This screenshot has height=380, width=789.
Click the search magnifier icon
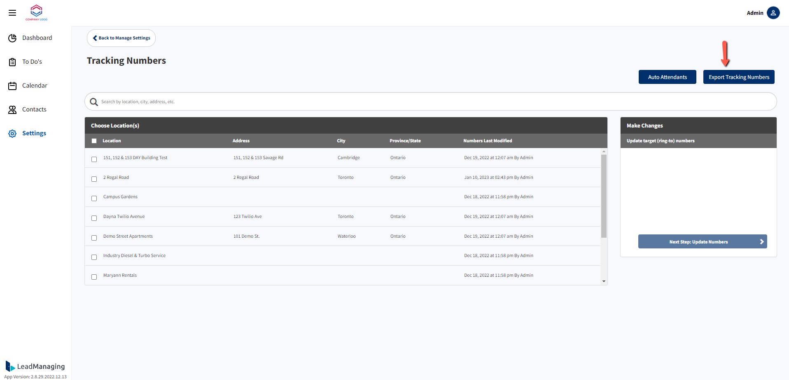pos(94,102)
